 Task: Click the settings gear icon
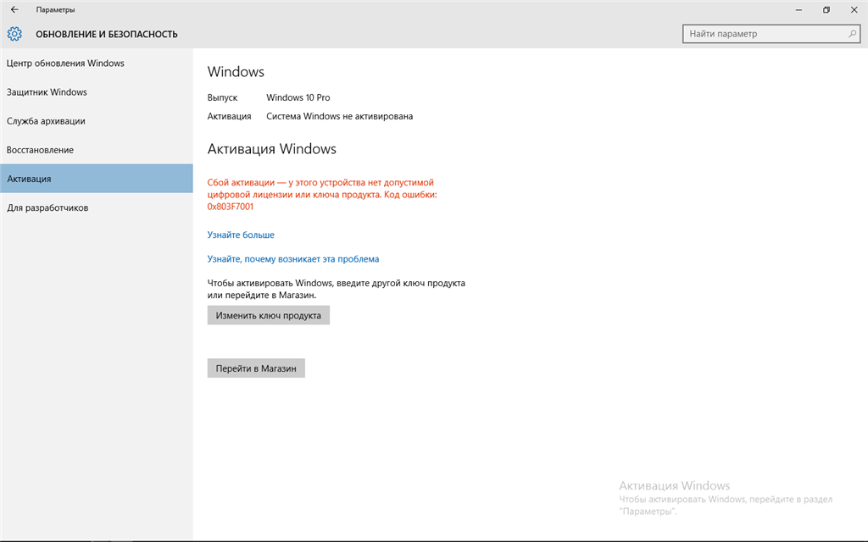(14, 34)
